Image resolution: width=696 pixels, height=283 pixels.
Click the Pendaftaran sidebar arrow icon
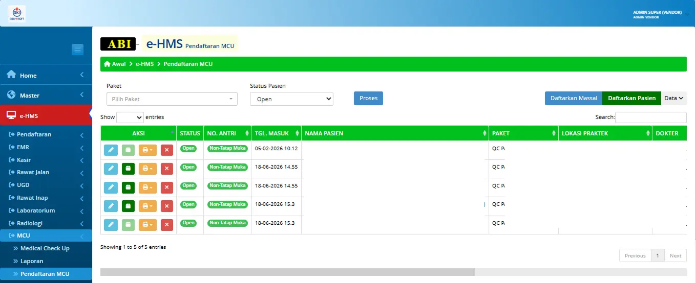click(11, 134)
